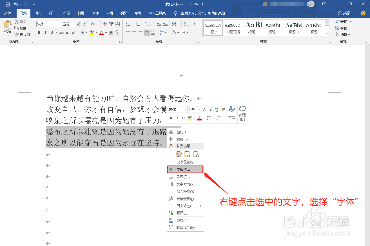Screen dimensions: 370x246
Task: Toggle Center alignment in paragraph group
Action: (x=134, y=33)
